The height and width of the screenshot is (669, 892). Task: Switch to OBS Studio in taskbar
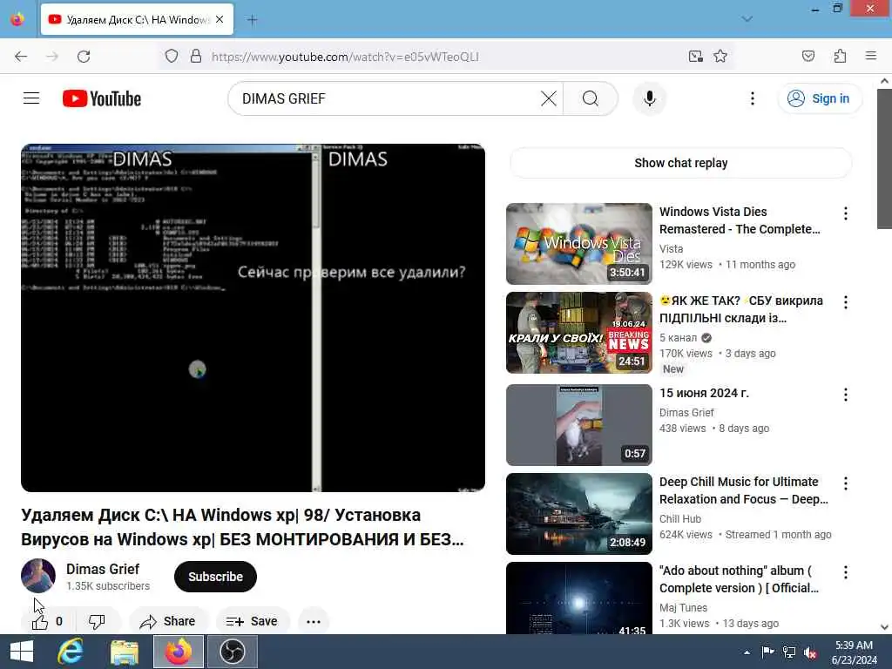pos(232,652)
